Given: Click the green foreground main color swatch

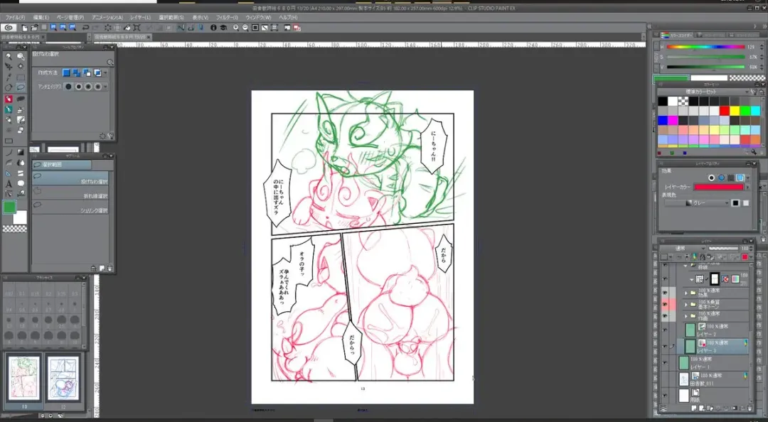Looking at the screenshot, I should coord(9,207).
